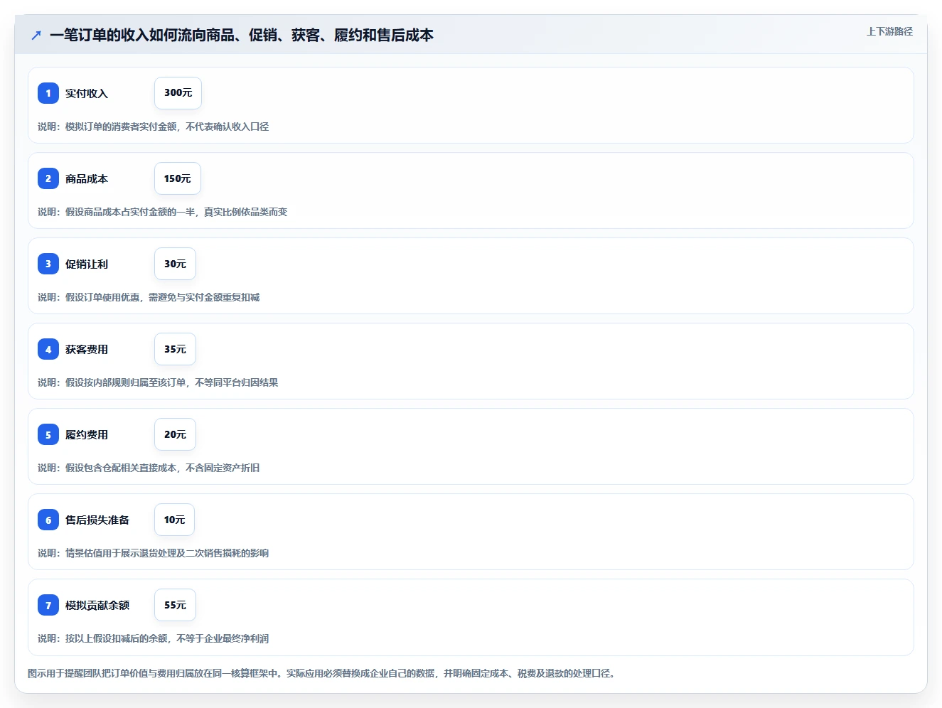This screenshot has height=708, width=942.
Task: Click the note about 仓配相关直接成本
Action: pyautogui.click(x=149, y=468)
